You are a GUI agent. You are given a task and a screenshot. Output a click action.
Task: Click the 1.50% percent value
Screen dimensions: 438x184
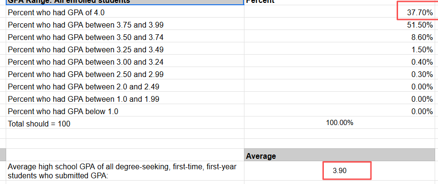[422, 49]
